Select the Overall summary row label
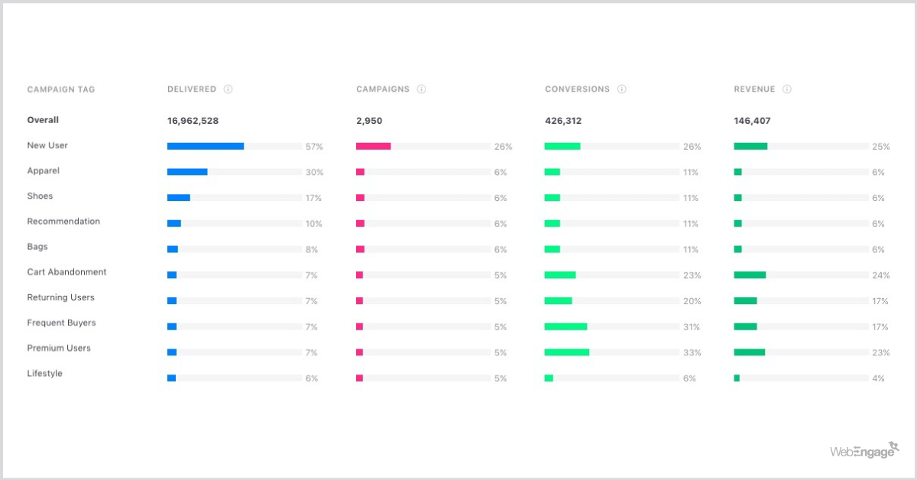Screen dimensions: 917x480 tap(43, 120)
